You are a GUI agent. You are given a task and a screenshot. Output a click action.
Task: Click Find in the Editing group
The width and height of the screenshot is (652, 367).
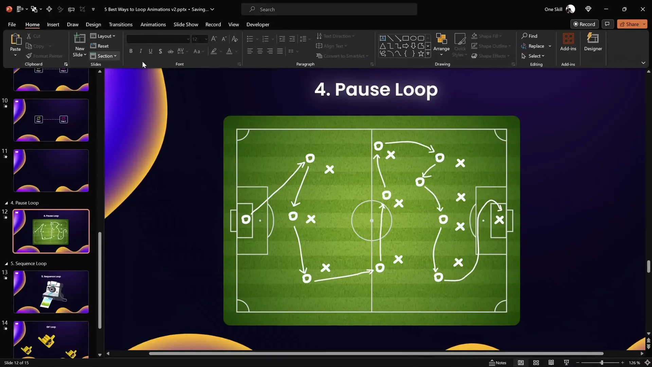[529, 36]
